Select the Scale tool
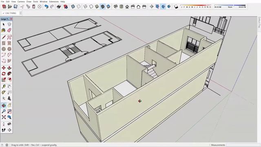 pyautogui.click(x=4, y=80)
